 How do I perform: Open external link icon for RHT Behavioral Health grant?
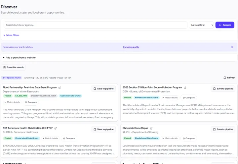(56, 128)
